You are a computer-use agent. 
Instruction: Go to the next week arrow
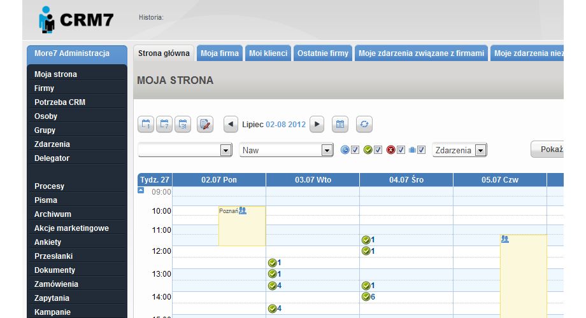pyautogui.click(x=317, y=124)
